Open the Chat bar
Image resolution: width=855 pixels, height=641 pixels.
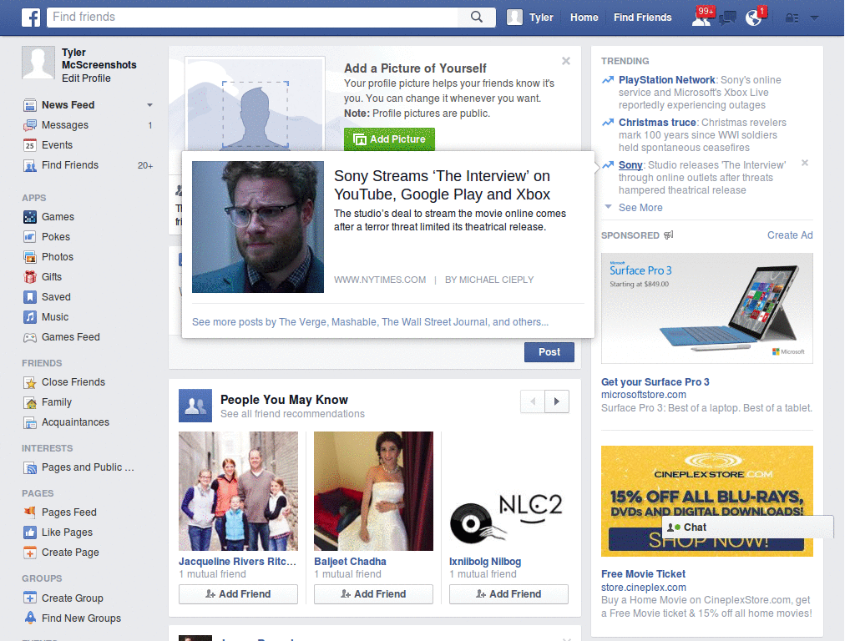747,527
